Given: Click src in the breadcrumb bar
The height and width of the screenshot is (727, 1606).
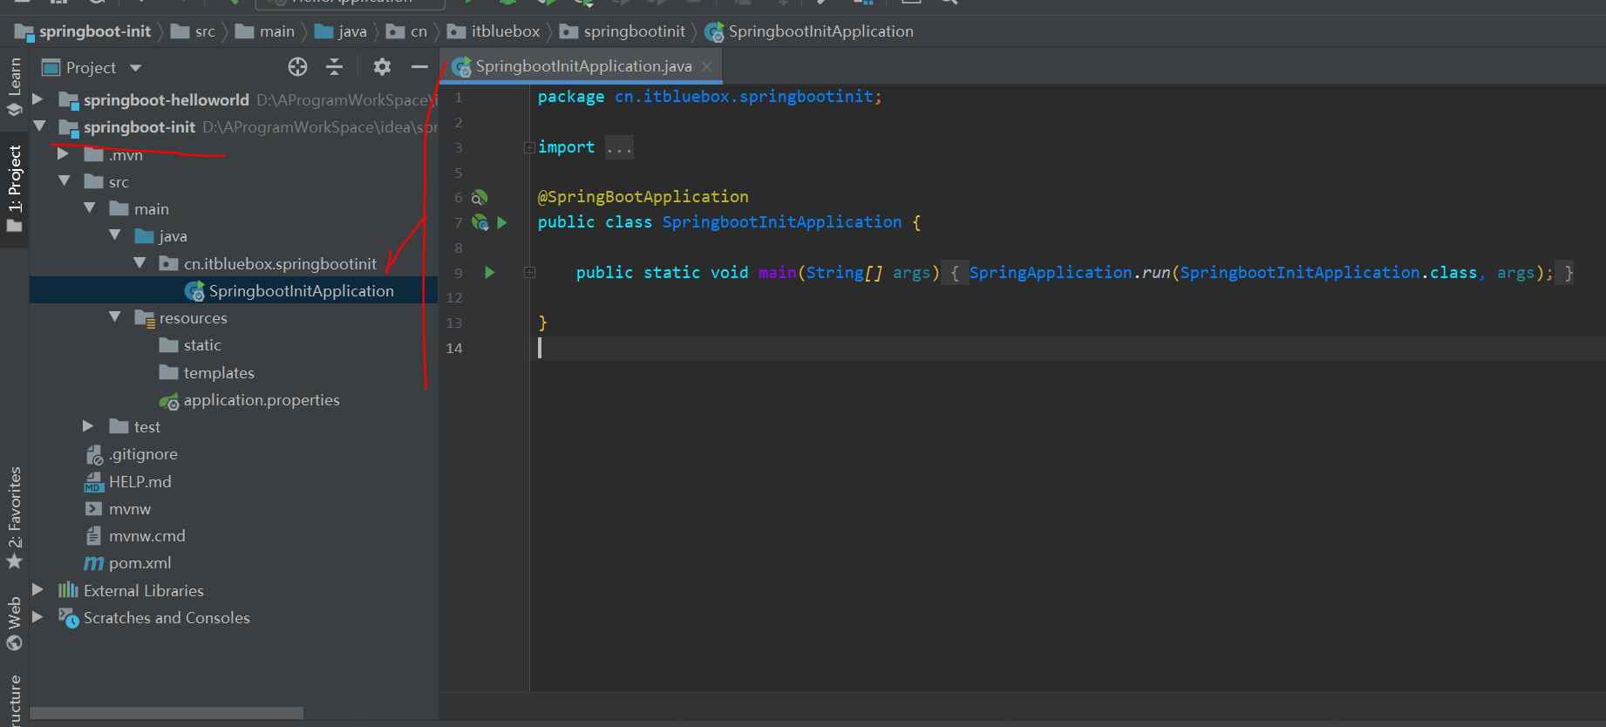Looking at the screenshot, I should (205, 31).
